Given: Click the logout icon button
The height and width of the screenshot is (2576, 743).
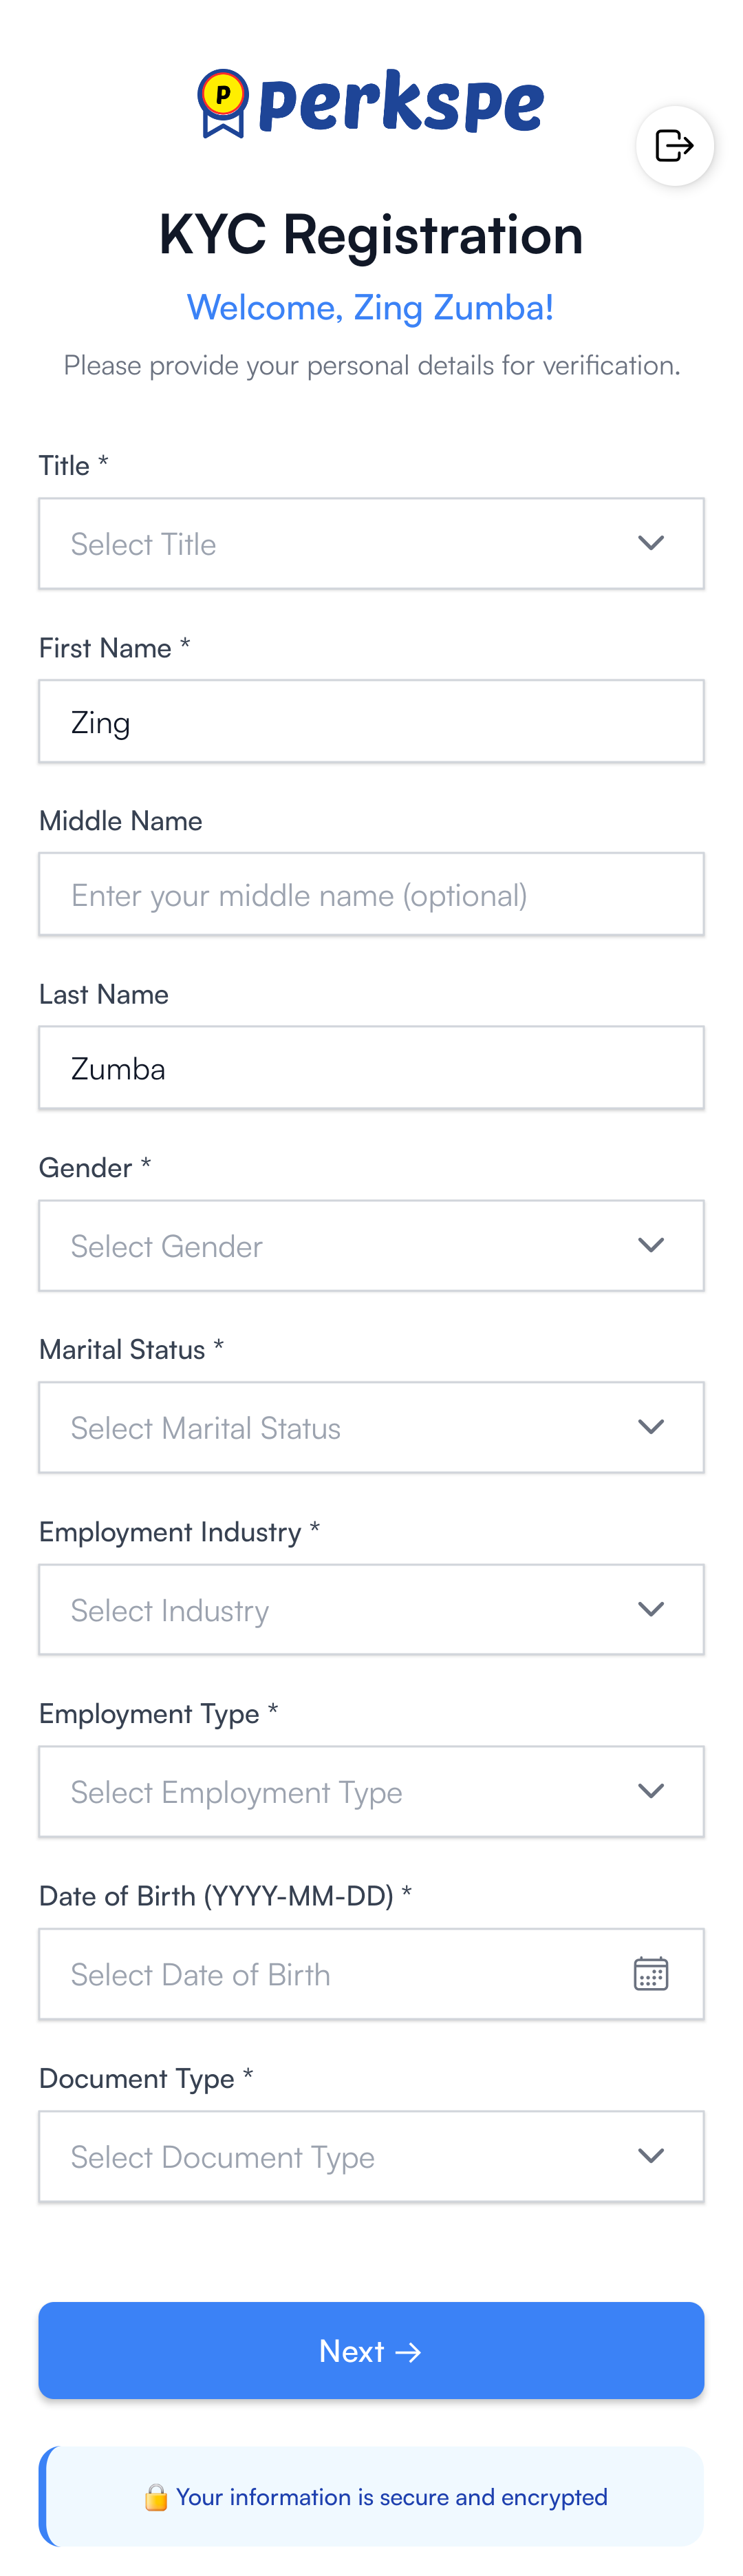Looking at the screenshot, I should [674, 146].
